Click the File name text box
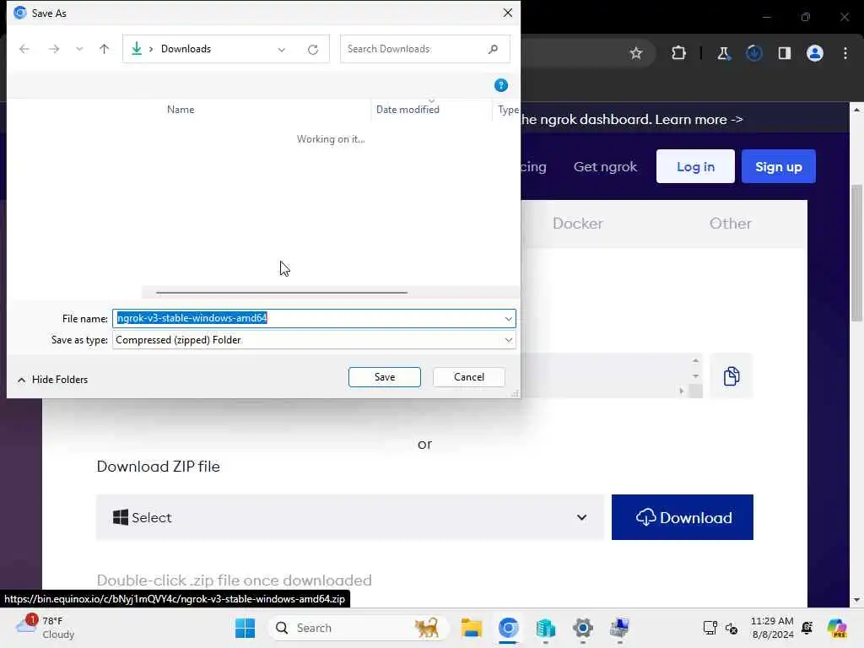Viewport: 864px width, 648px height. coord(307,318)
